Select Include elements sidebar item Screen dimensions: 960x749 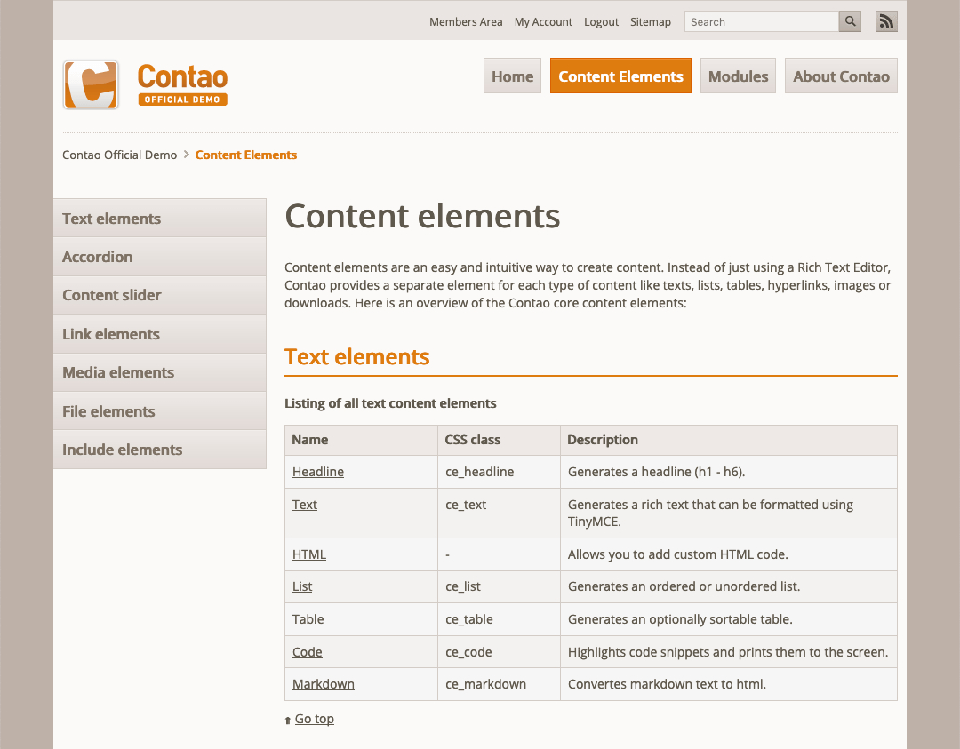tap(160, 450)
